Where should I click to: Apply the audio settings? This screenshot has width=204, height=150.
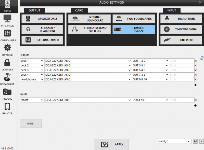112,144
